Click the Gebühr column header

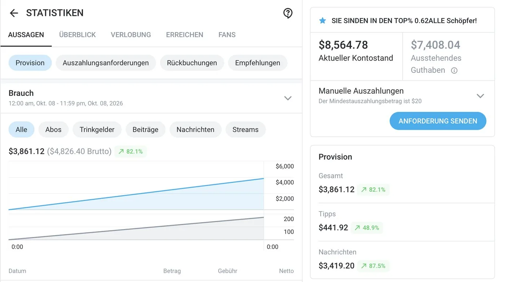(x=228, y=271)
